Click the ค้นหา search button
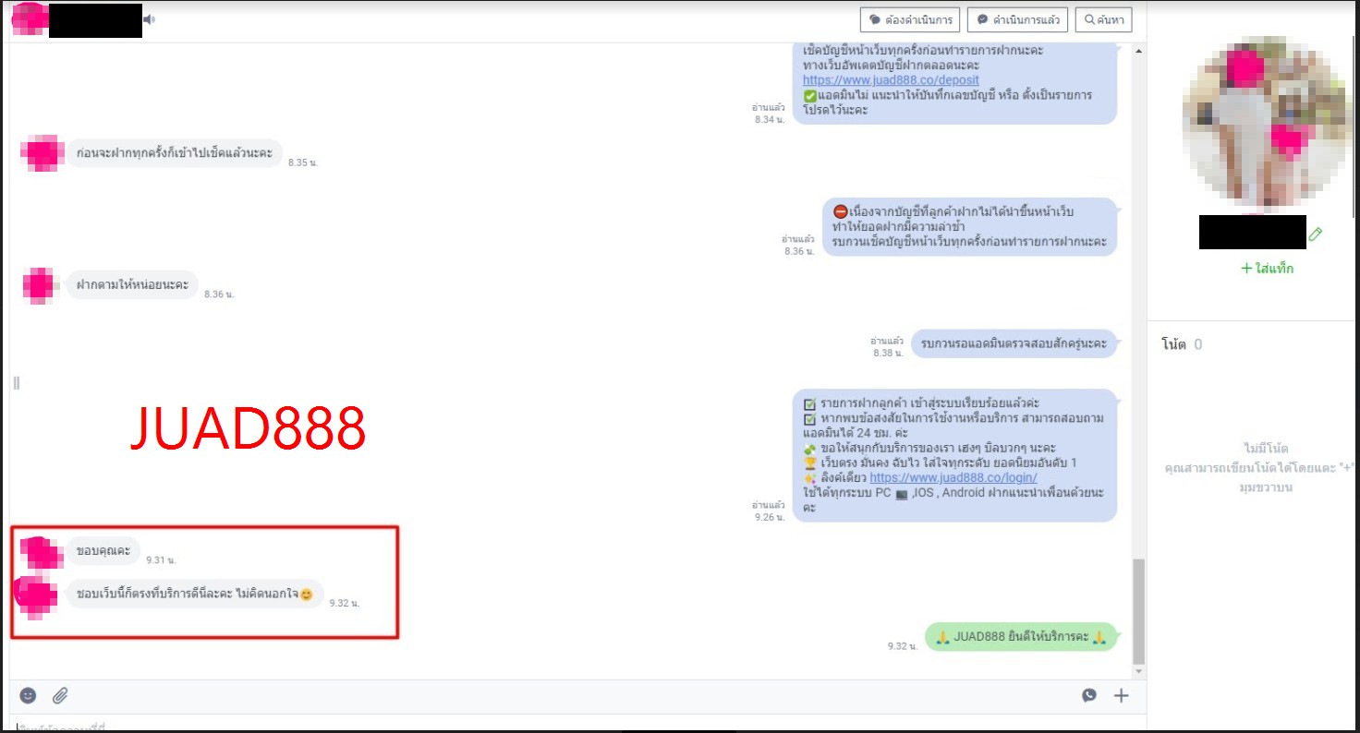Image resolution: width=1360 pixels, height=733 pixels. click(x=1103, y=19)
